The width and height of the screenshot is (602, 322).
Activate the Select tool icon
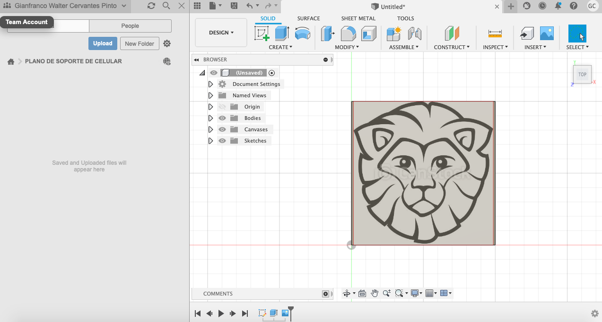pos(577,34)
